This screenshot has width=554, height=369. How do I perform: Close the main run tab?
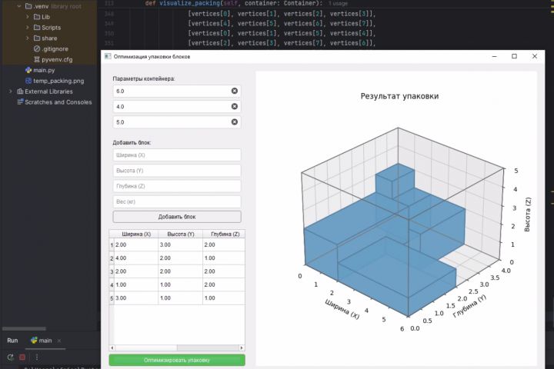point(59,341)
